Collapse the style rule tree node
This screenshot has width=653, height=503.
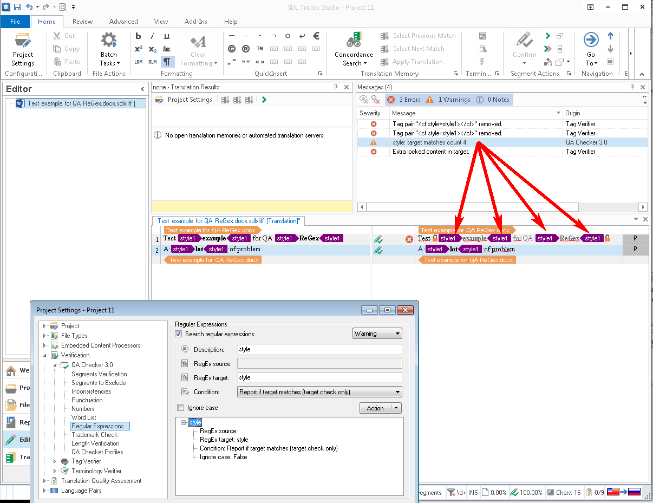coord(184,422)
